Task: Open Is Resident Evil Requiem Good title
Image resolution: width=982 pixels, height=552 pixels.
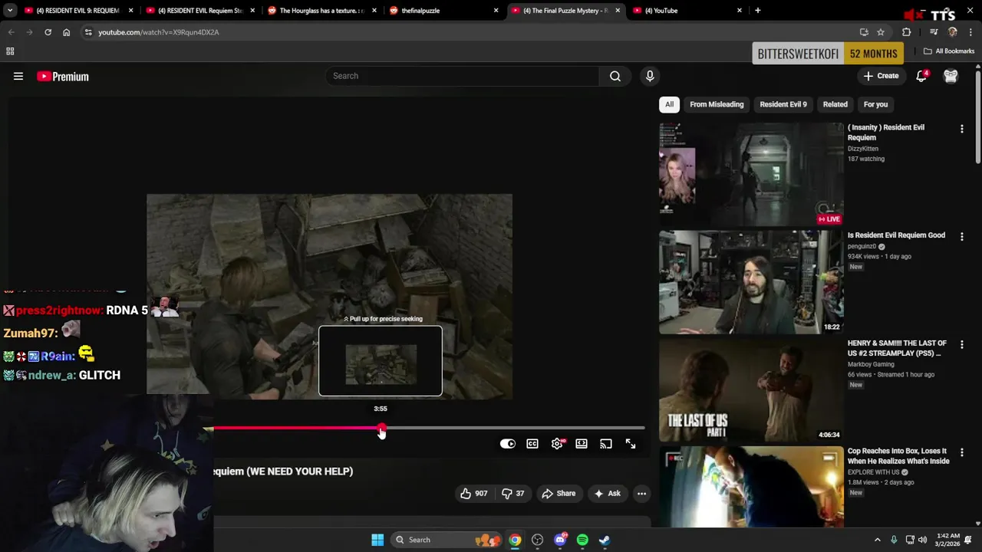Action: 896,235
